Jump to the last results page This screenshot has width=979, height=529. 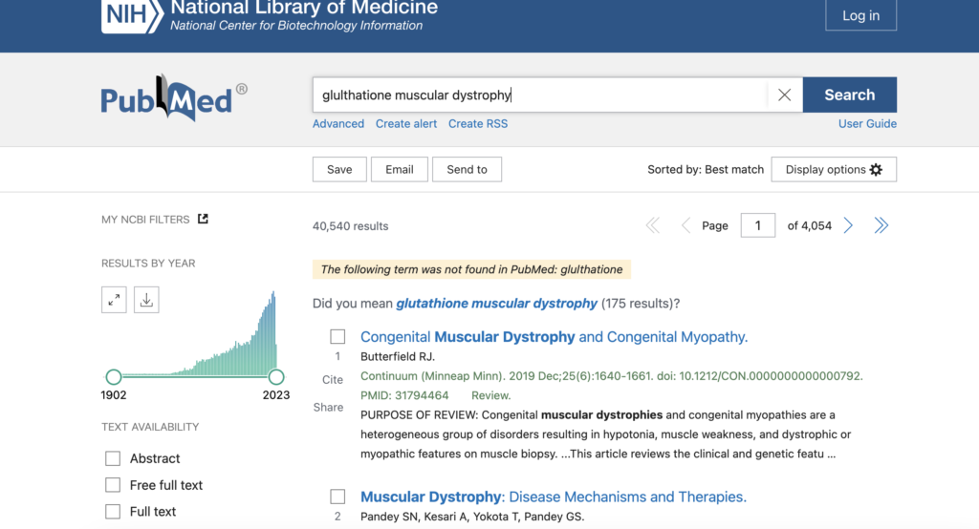pos(881,225)
